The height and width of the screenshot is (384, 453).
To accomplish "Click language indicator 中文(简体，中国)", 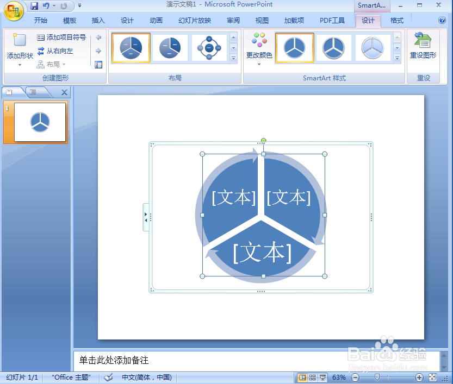I will 147,377.
